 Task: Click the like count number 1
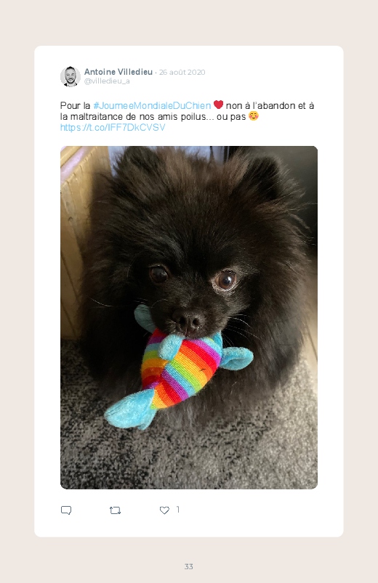(177, 510)
